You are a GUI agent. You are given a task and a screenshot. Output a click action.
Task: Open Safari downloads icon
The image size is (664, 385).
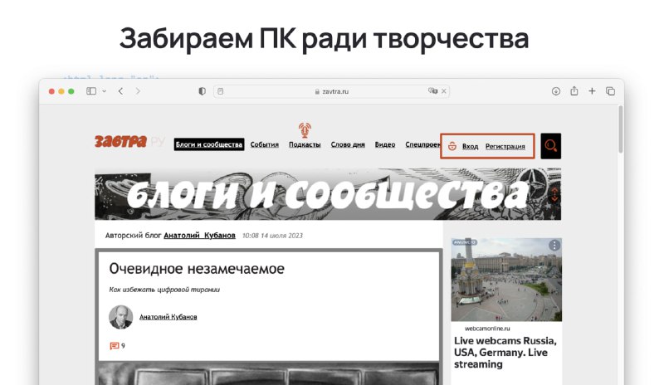[555, 91]
